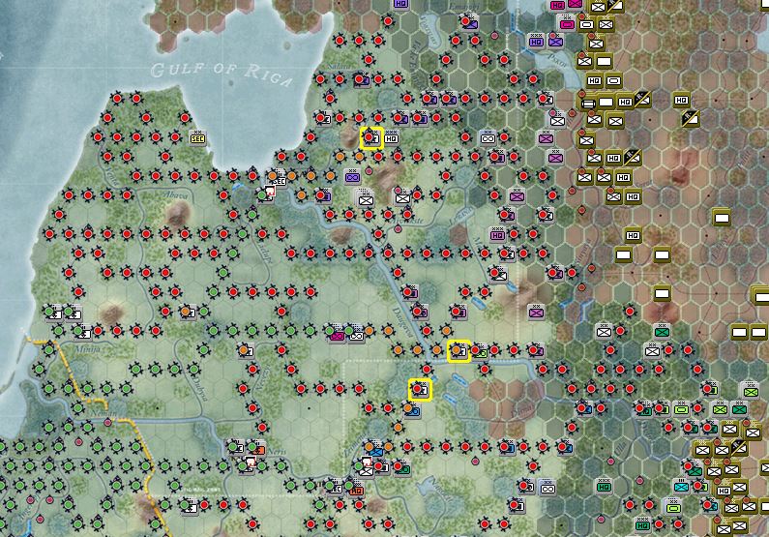769x537 pixels.
Task: Click the Neman river label
Action: point(104,413)
